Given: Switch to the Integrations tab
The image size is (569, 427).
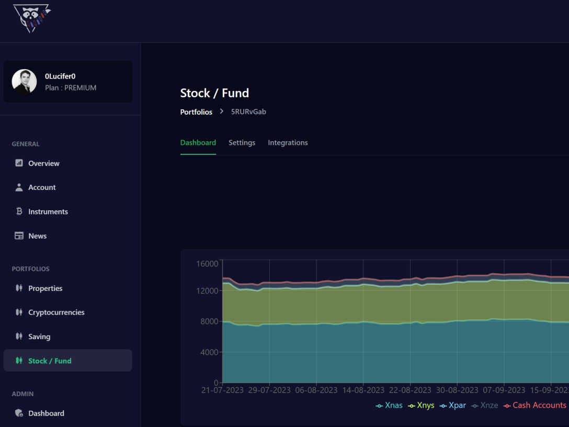Looking at the screenshot, I should pyautogui.click(x=288, y=143).
